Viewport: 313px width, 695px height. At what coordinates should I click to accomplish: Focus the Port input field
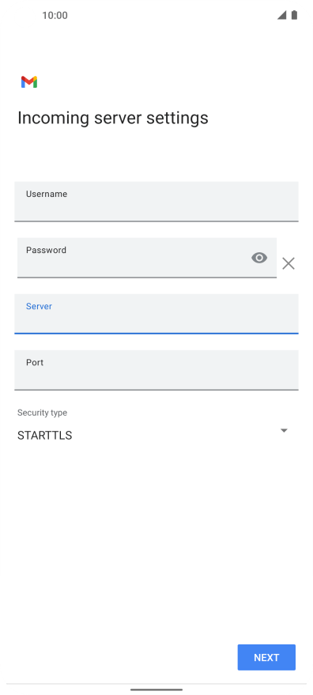click(x=156, y=370)
